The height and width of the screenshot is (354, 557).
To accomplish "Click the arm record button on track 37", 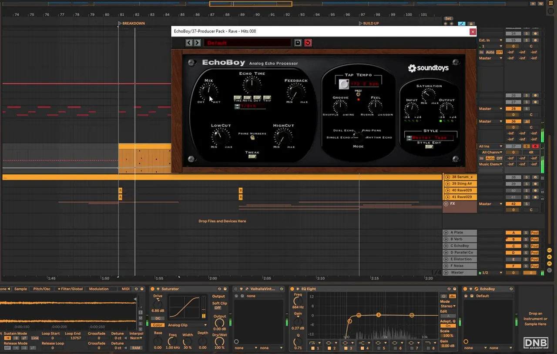I will point(535,146).
